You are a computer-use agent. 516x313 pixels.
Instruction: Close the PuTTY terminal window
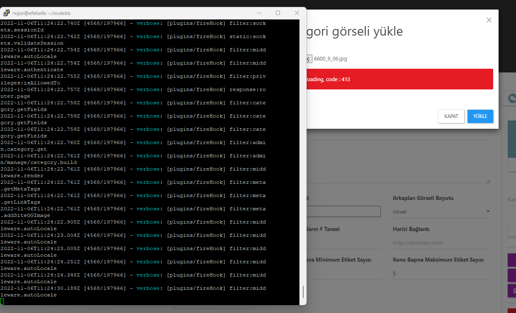[x=297, y=13]
